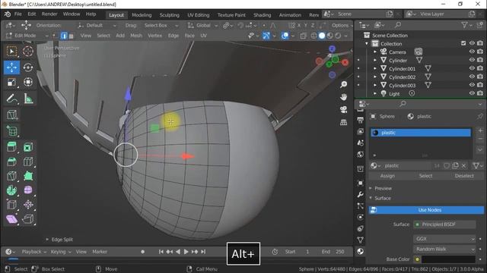Select the Extrude Region tool
The image size is (487, 273).
pyautogui.click(x=11, y=146)
